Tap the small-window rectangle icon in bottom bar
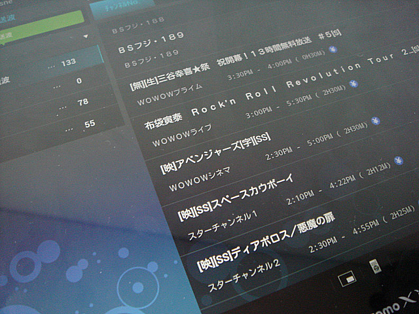419x314 pixels. [x=347, y=279]
